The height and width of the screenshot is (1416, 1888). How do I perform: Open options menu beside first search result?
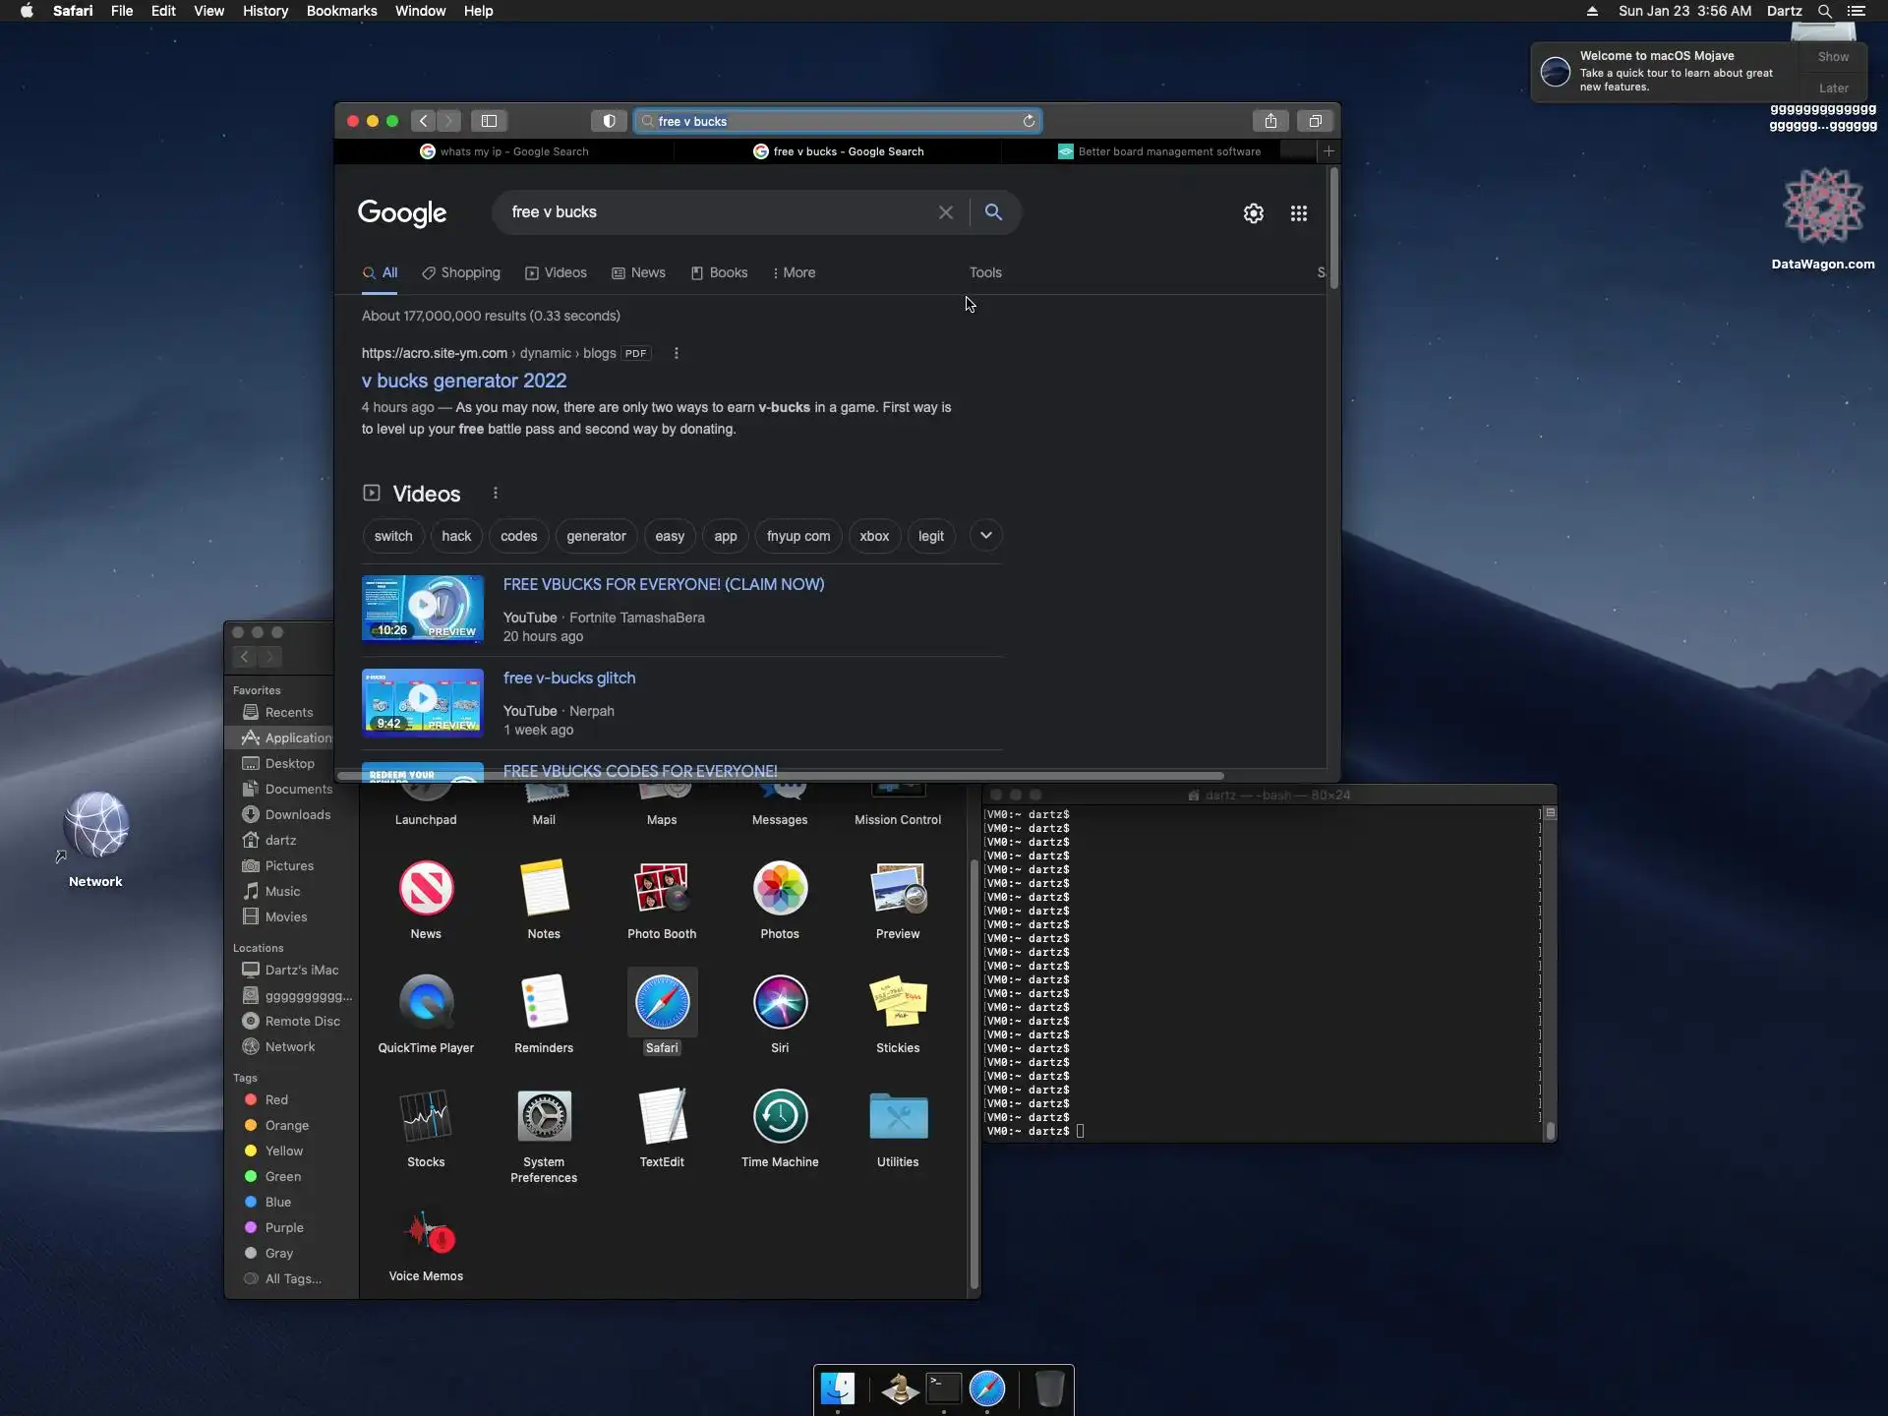pyautogui.click(x=676, y=353)
